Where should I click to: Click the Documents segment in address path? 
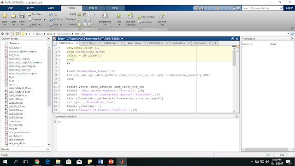[x=64, y=34]
